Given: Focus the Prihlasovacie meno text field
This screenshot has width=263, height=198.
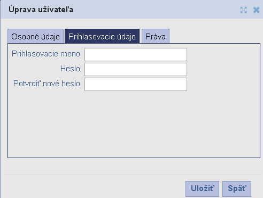Looking at the screenshot, I should [x=136, y=54].
